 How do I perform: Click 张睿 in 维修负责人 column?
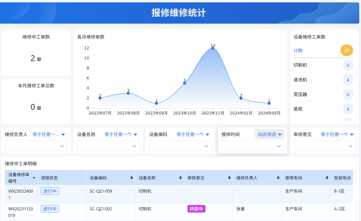(x=241, y=209)
